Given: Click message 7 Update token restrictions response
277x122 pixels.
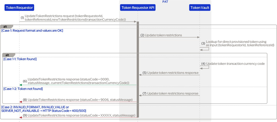Looking at the screenshot, I should [x=173, y=94].
